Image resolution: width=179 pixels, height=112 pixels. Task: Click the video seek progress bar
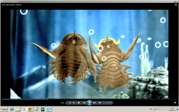(84, 99)
